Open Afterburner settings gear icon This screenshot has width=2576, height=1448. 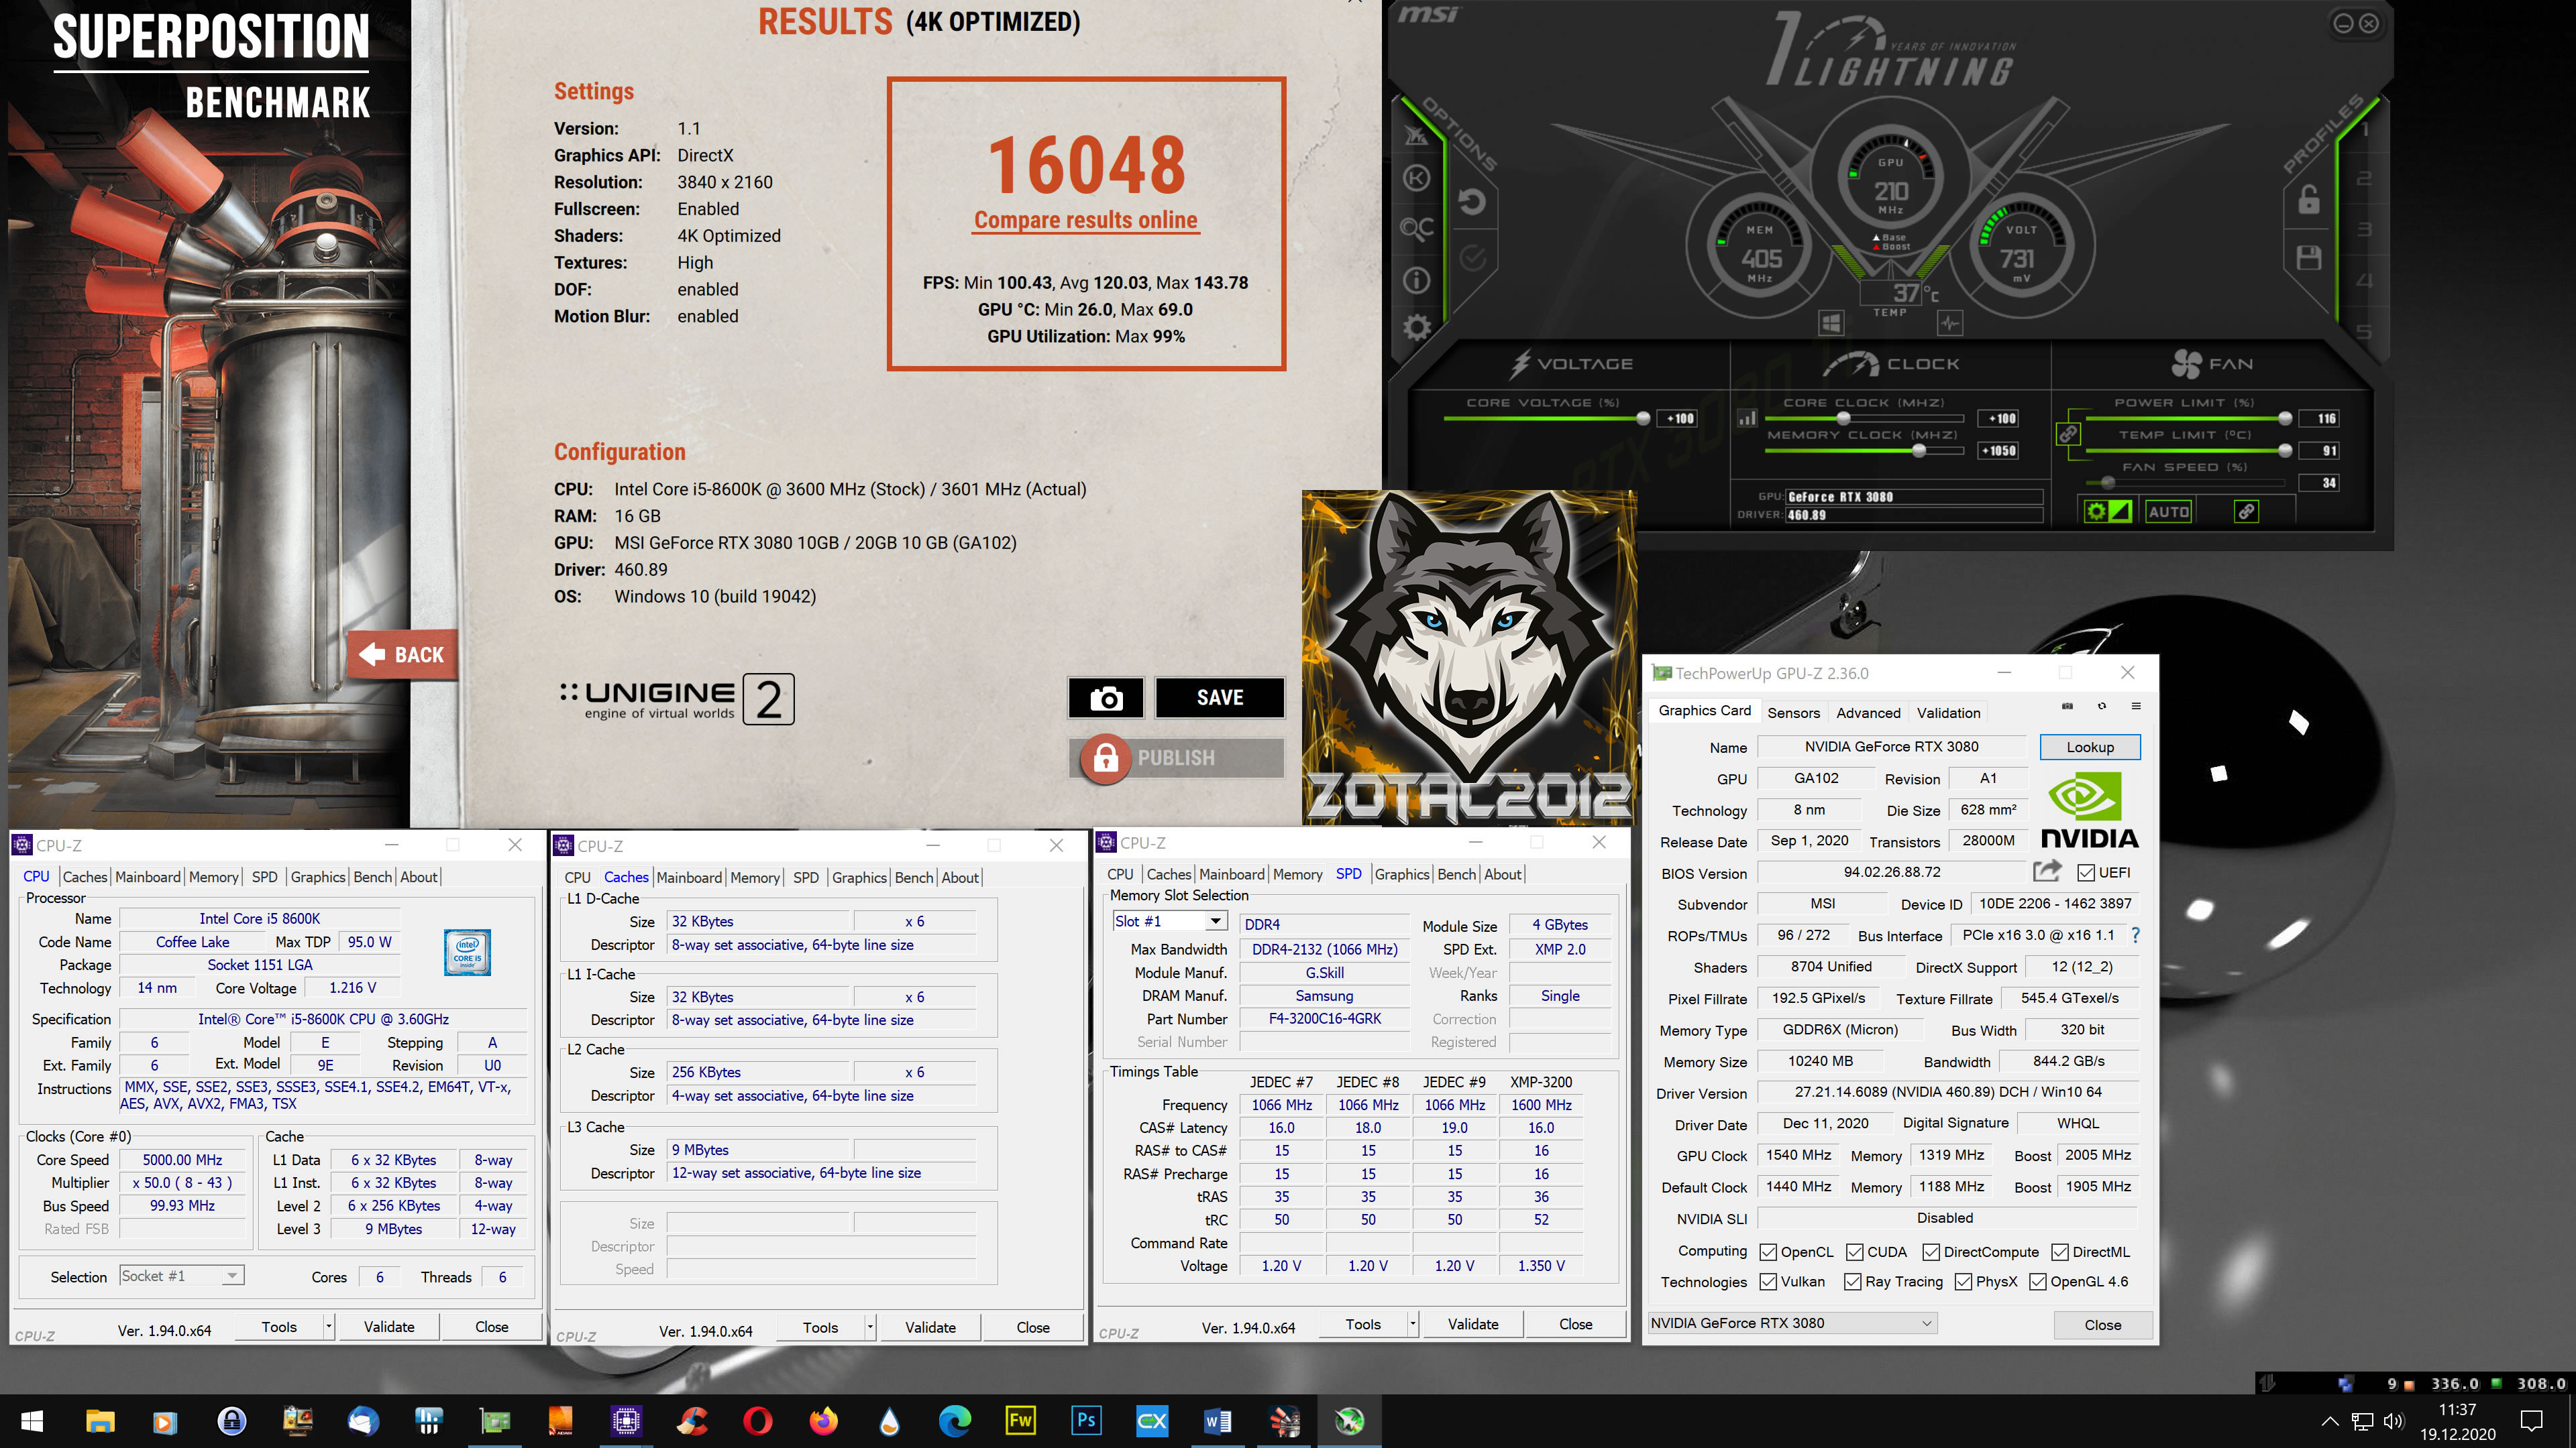point(1416,328)
